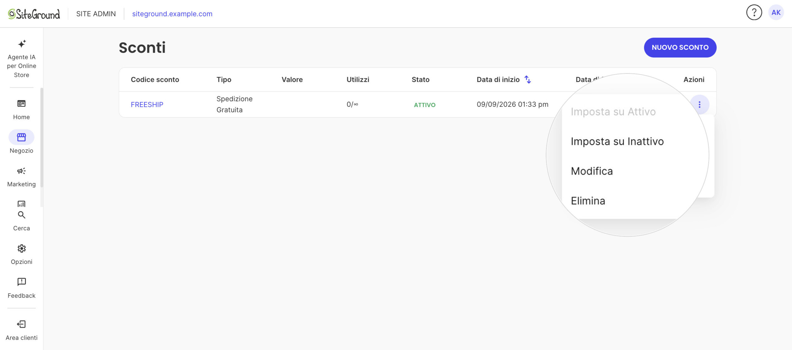Image resolution: width=792 pixels, height=350 pixels.
Task: Select the Negozio store icon
Action: tap(21, 137)
